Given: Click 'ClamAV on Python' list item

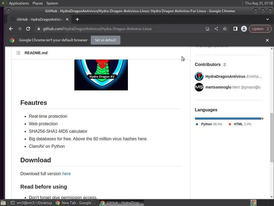Looking at the screenshot, I should point(47,146).
